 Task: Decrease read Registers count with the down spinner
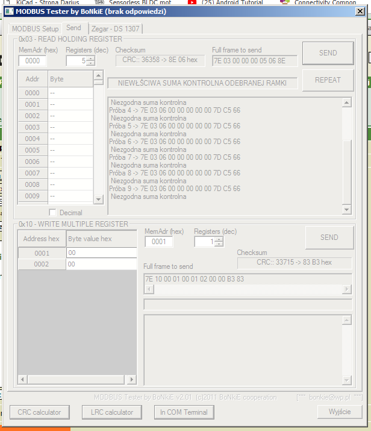click(90, 63)
